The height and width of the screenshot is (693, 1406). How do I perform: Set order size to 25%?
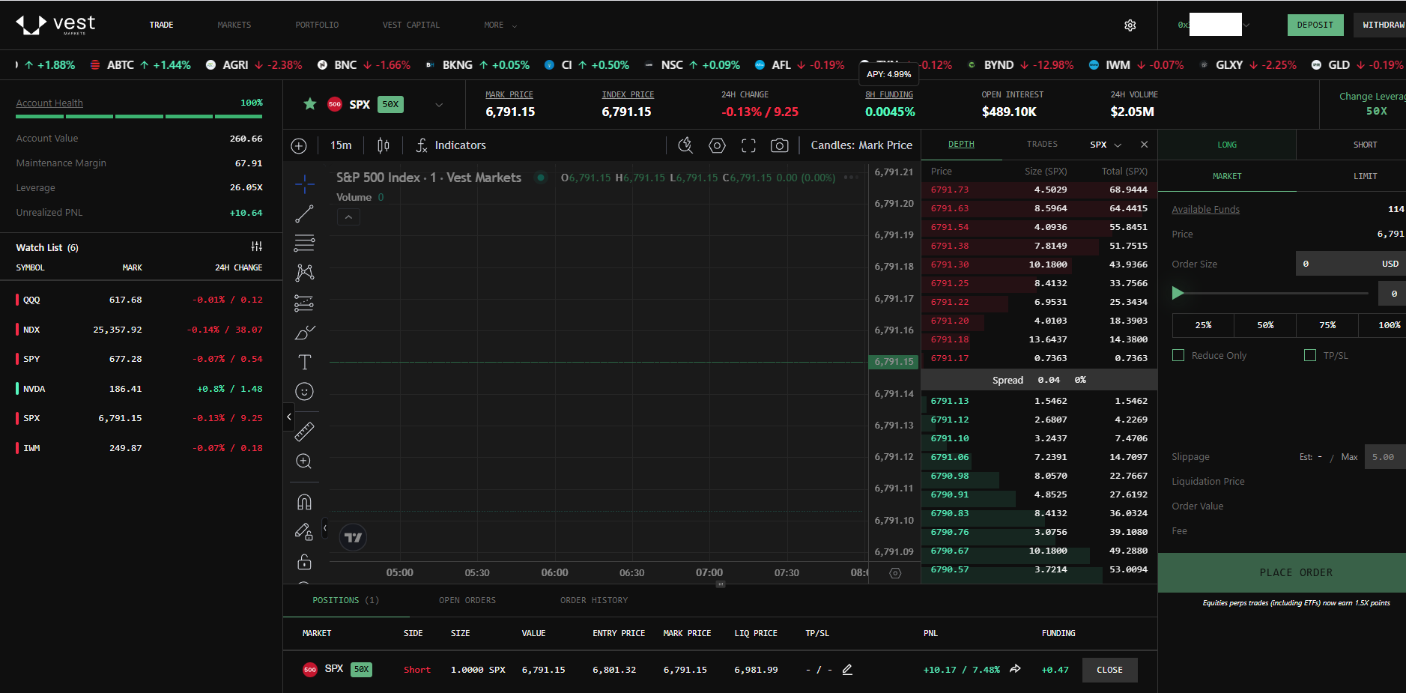pyautogui.click(x=1203, y=325)
